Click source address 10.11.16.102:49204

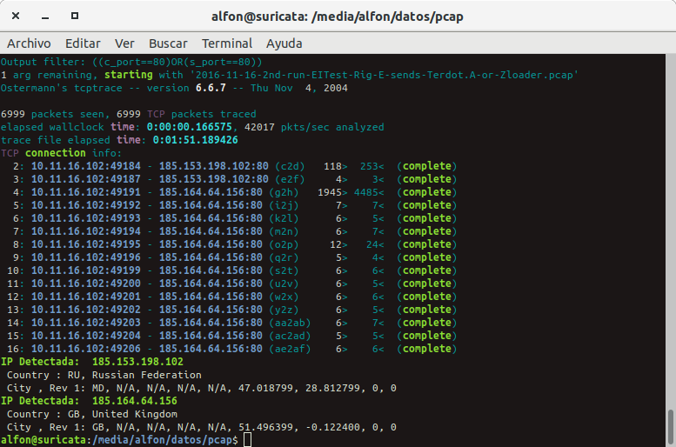point(86,336)
